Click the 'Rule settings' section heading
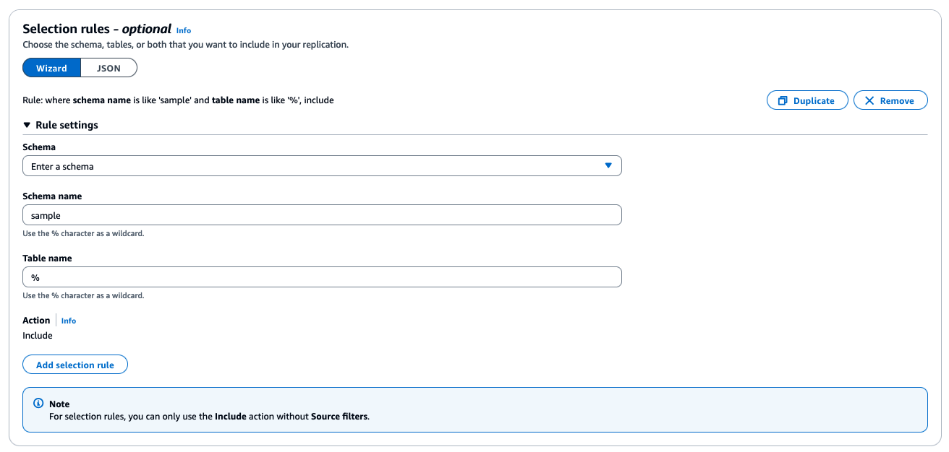Screen dimensions: 949x452 pyautogui.click(x=67, y=125)
